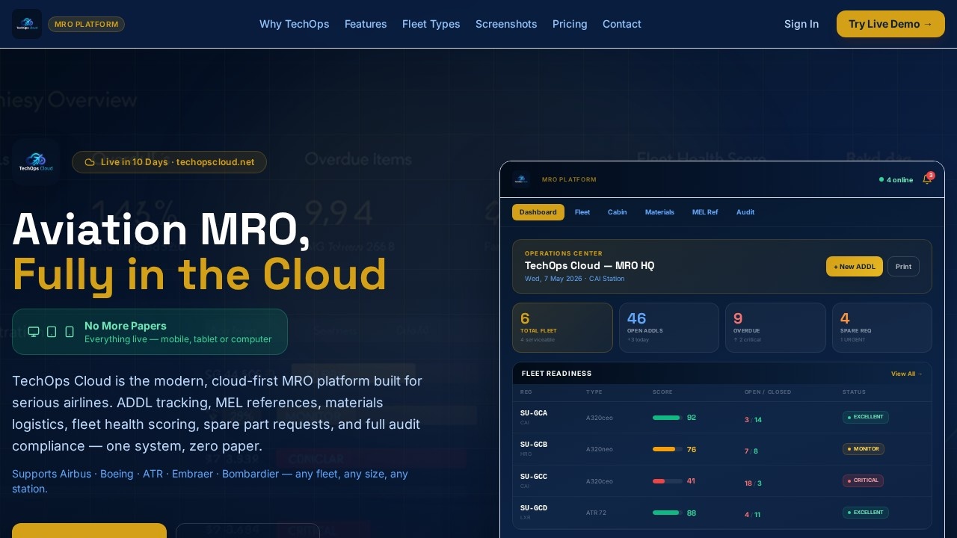This screenshot has height=538, width=957.
Task: Click the + New ADDL button
Action: (x=855, y=267)
